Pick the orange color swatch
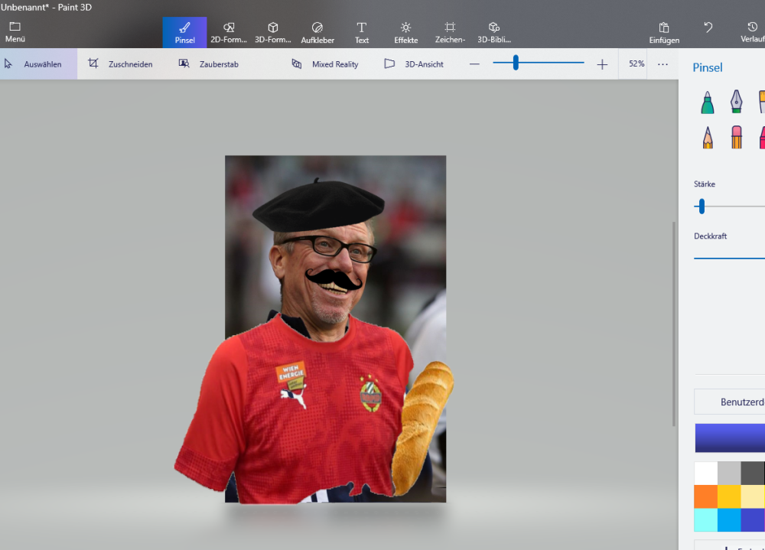The image size is (765, 550). pos(705,496)
